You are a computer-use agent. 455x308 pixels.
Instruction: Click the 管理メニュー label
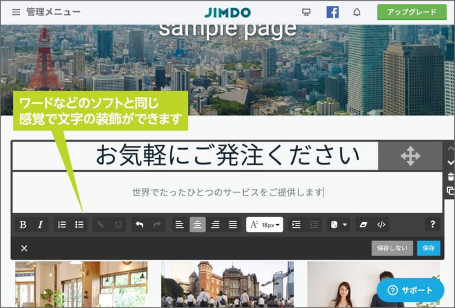coord(53,12)
